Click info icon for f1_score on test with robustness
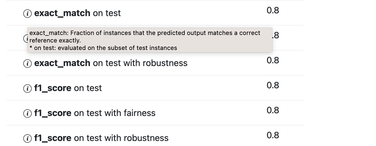This screenshot has width=376, height=146. point(27,139)
